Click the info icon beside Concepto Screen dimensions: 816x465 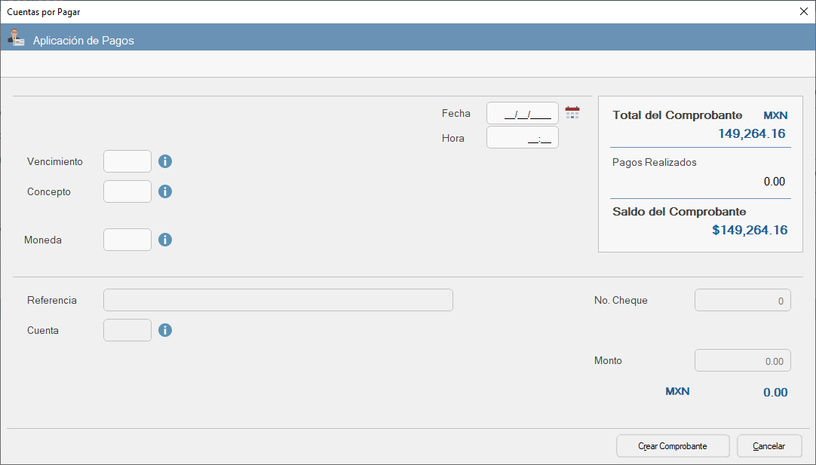pyautogui.click(x=165, y=191)
